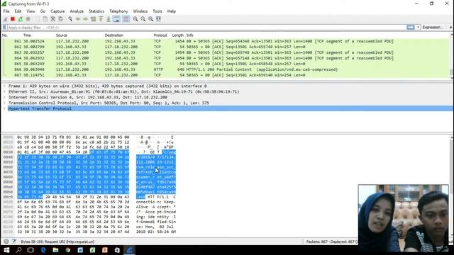Select packet 861 in packet list
454x255 pixels.
226,41
